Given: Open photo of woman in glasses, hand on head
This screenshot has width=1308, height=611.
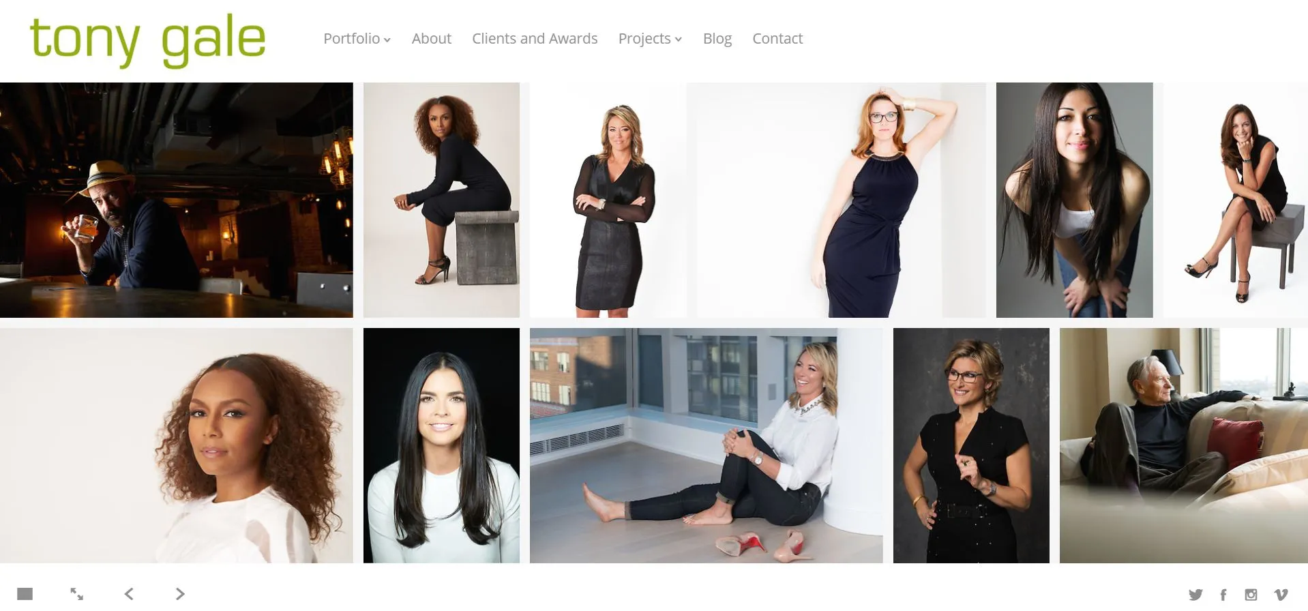Looking at the screenshot, I should pyautogui.click(x=836, y=200).
